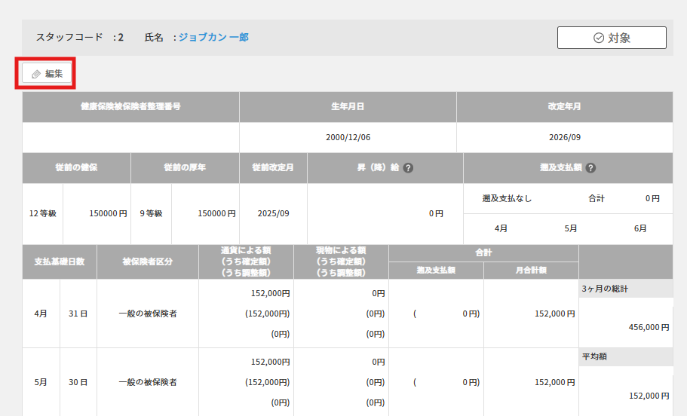
Task: Open staff name ジョブカン 一郎 link
Action: pyautogui.click(x=213, y=37)
